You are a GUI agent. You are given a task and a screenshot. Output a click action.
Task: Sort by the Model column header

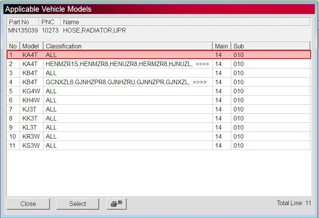pyautogui.click(x=31, y=46)
